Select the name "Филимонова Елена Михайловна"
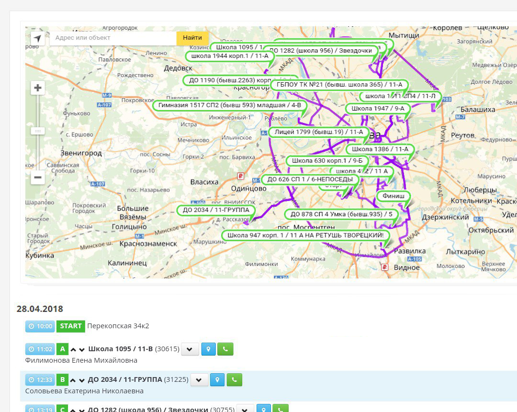517x412 pixels. [x=81, y=361]
